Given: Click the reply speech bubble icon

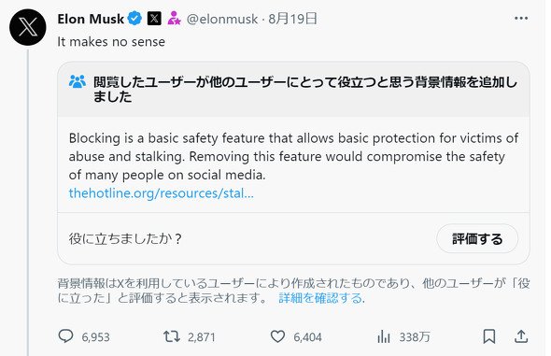Looking at the screenshot, I should (65, 336).
